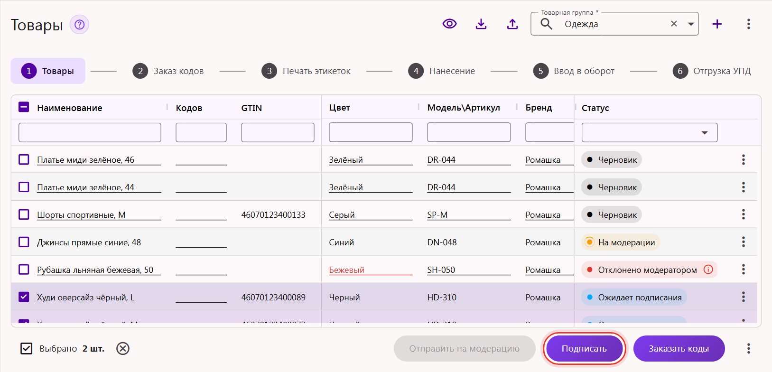Clear selection with the circled X icon

[123, 349]
